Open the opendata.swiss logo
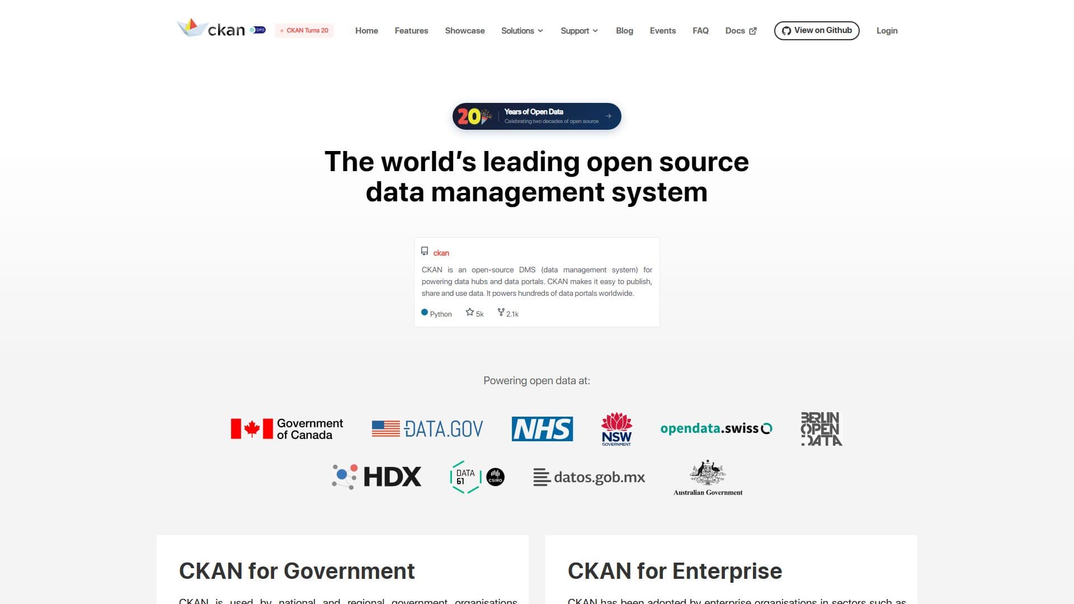The image size is (1074, 604). 716,429
